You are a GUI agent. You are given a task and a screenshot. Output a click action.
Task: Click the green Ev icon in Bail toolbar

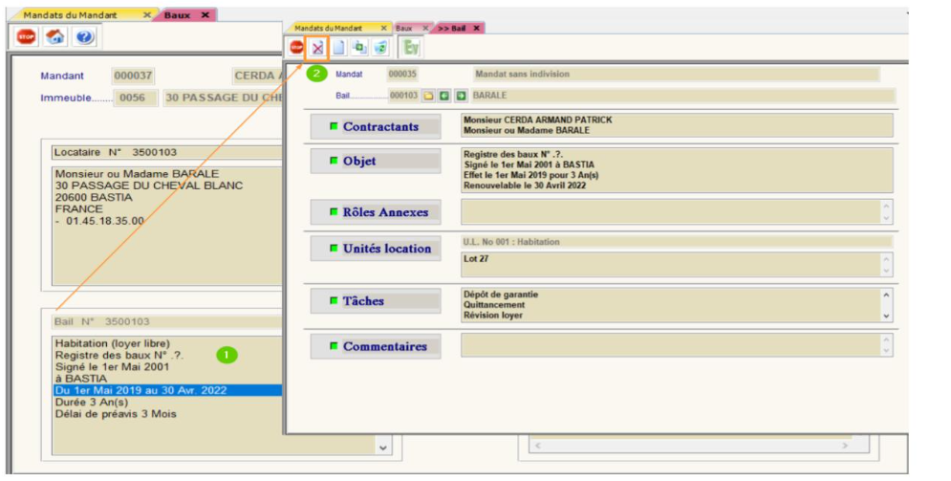click(x=411, y=47)
